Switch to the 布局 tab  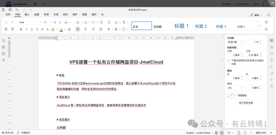pyautogui.click(x=46, y=15)
